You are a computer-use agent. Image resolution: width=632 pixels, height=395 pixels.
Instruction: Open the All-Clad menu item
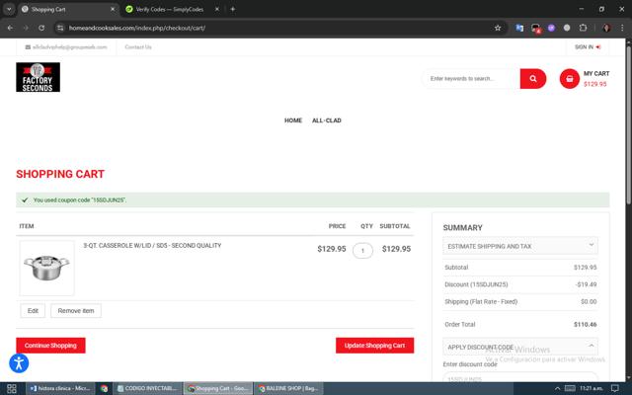pos(327,120)
